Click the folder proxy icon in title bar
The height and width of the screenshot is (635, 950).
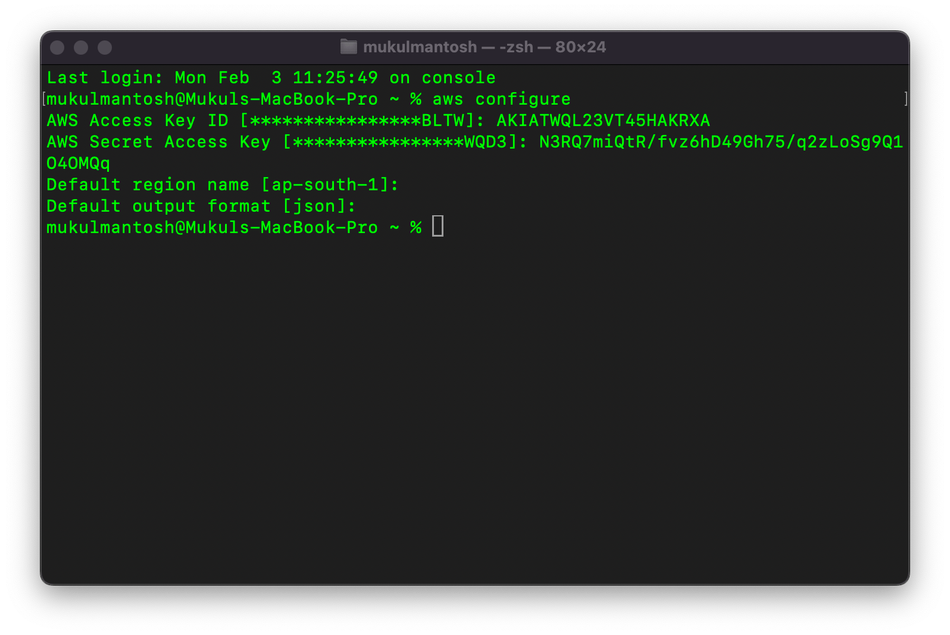coord(348,47)
